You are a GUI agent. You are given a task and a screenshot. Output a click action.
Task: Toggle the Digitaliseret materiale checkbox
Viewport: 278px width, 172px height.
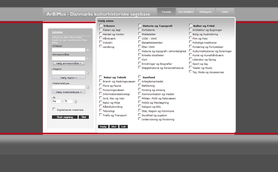pos(54,109)
